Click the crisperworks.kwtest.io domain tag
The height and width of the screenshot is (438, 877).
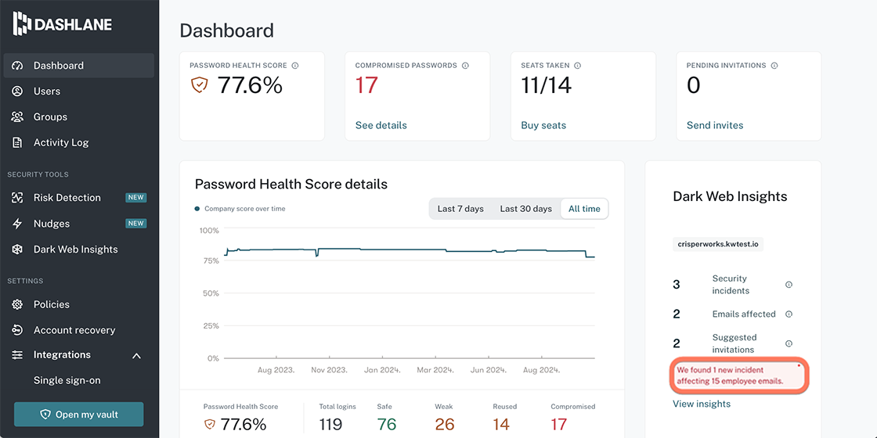(717, 244)
